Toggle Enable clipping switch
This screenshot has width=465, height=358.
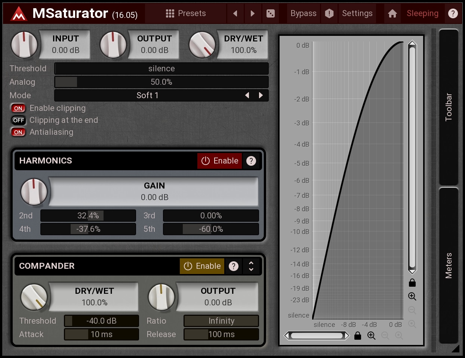[18, 108]
